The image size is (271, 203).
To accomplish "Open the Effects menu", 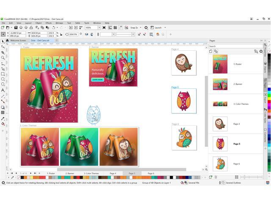I will (49, 23).
